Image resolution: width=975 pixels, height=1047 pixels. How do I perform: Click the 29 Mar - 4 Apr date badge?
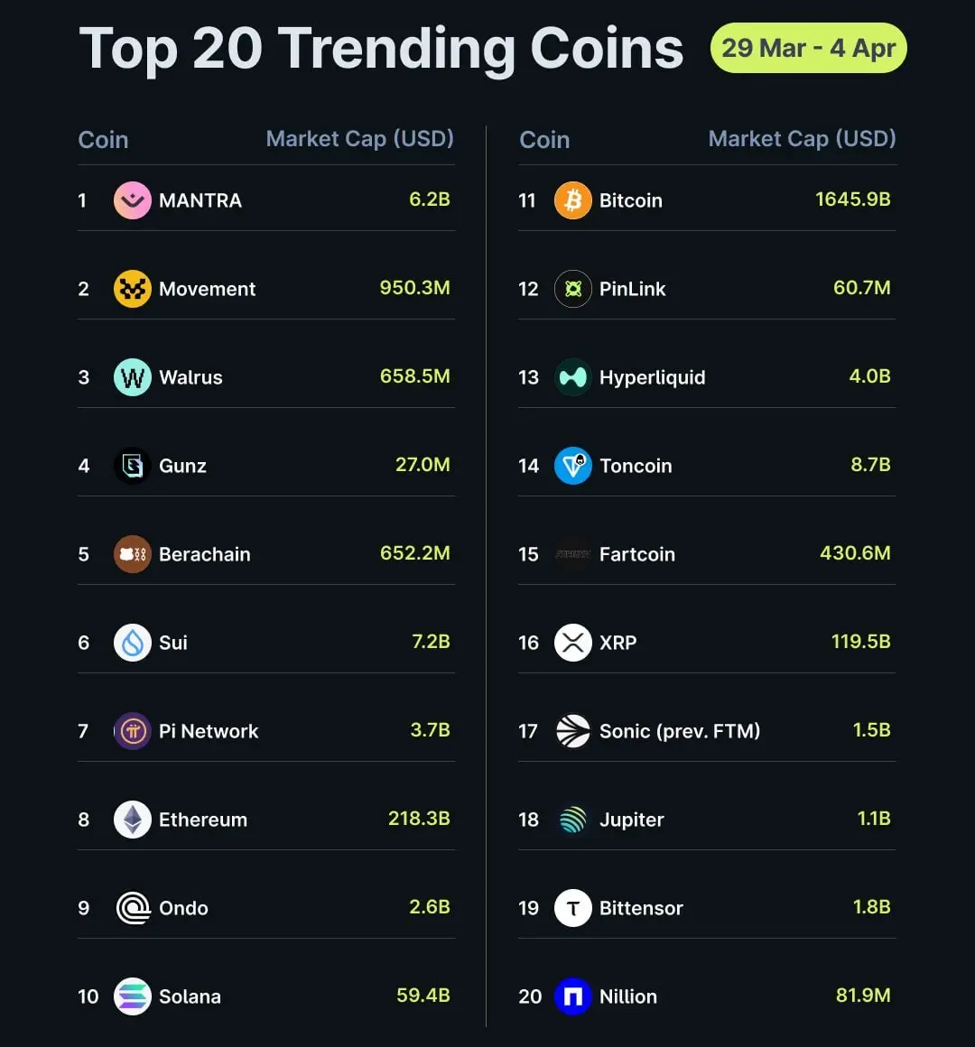click(x=809, y=48)
